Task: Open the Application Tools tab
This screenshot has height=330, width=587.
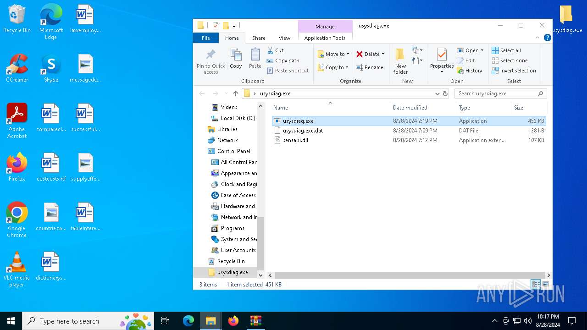Action: pos(325,38)
